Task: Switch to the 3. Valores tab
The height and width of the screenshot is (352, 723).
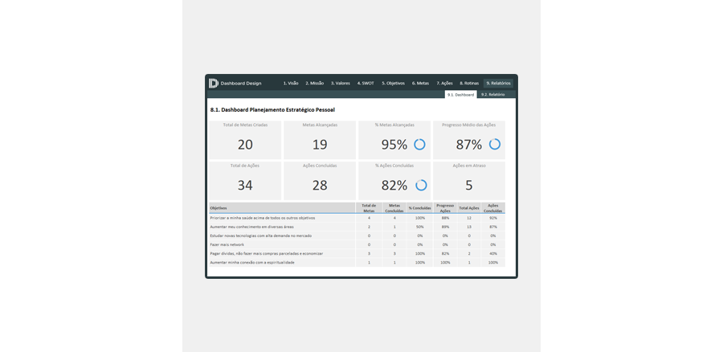Action: [341, 83]
